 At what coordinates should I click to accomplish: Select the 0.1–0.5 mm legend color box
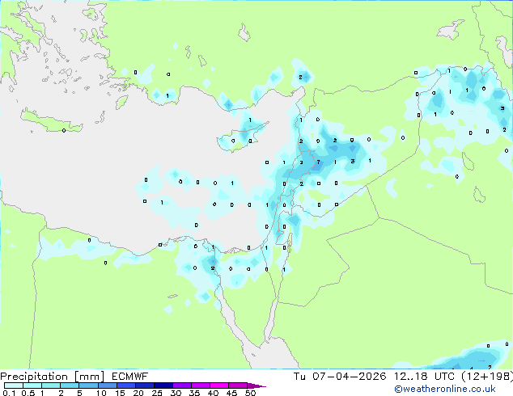[x=14, y=385]
